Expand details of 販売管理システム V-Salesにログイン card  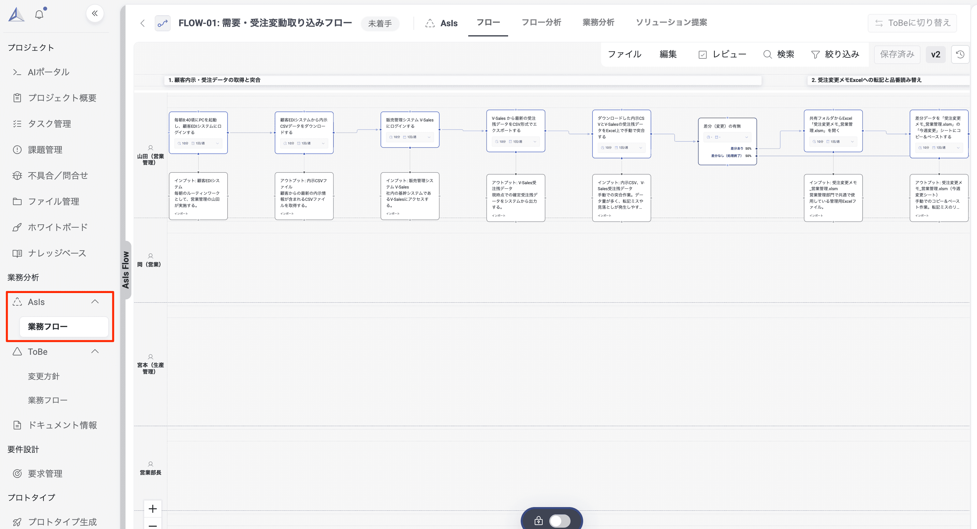[429, 137]
